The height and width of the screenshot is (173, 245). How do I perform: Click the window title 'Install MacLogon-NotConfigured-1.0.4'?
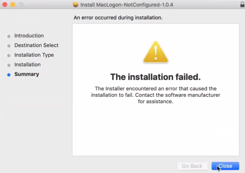(127, 5)
